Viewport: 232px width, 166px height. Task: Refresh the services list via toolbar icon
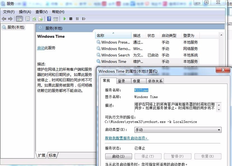coord(34,19)
